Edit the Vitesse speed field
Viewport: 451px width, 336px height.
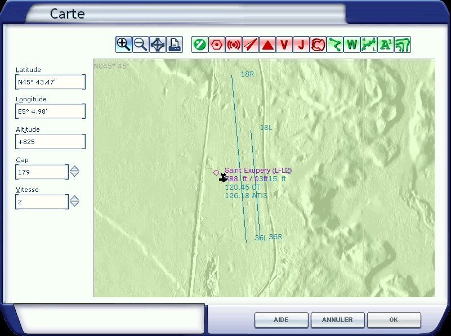click(x=42, y=202)
